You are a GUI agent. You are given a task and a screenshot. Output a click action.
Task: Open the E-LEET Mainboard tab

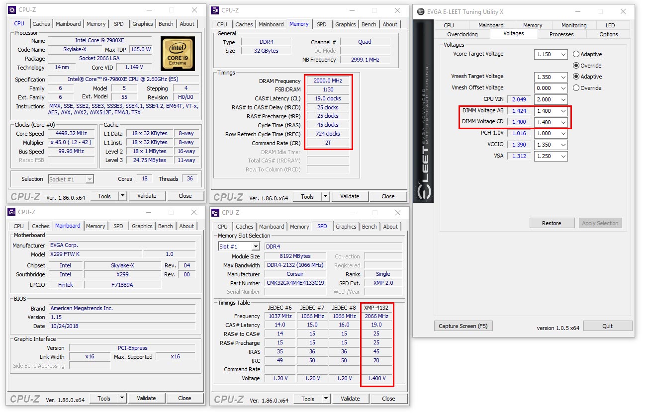click(491, 25)
